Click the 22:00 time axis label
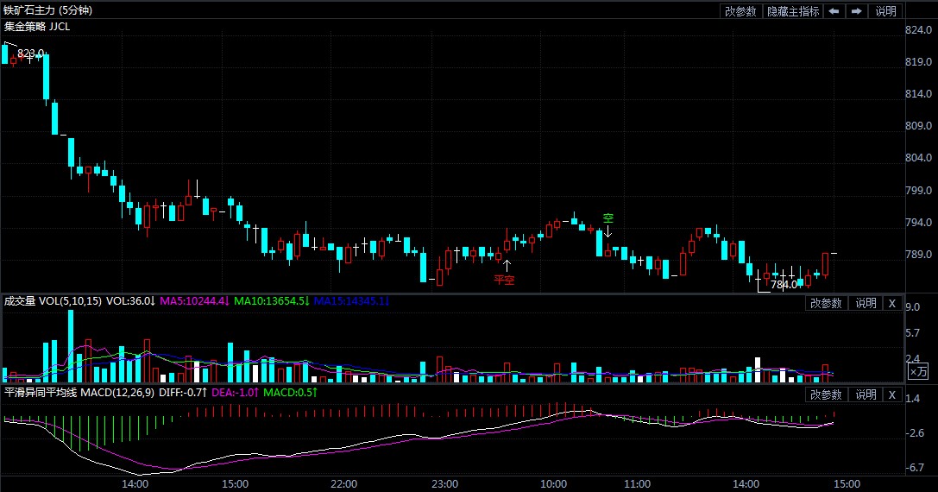938x492 pixels. tap(343, 483)
